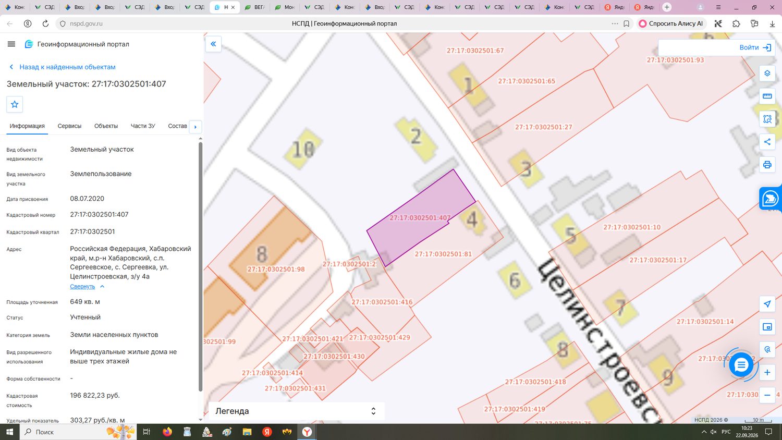Click the map position search icon above zoom

[767, 350]
